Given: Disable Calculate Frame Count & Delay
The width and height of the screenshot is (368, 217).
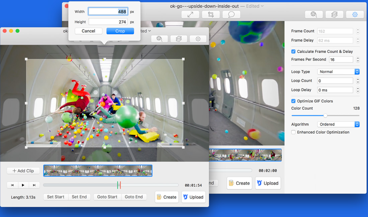Looking at the screenshot, I should pyautogui.click(x=293, y=51).
